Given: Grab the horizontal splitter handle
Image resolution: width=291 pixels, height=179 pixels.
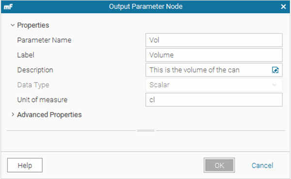Looking at the screenshot, I should 145,130.
